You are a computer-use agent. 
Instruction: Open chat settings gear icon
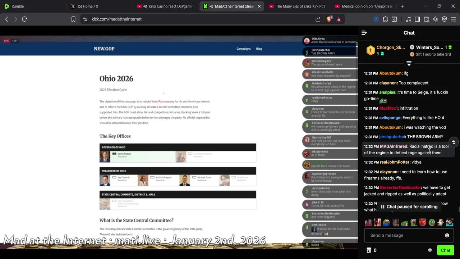point(430,250)
